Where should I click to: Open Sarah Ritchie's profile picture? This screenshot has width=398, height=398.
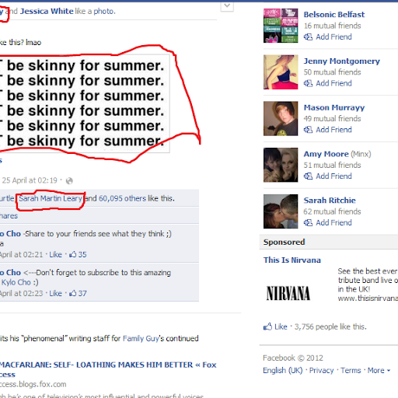coord(281,211)
